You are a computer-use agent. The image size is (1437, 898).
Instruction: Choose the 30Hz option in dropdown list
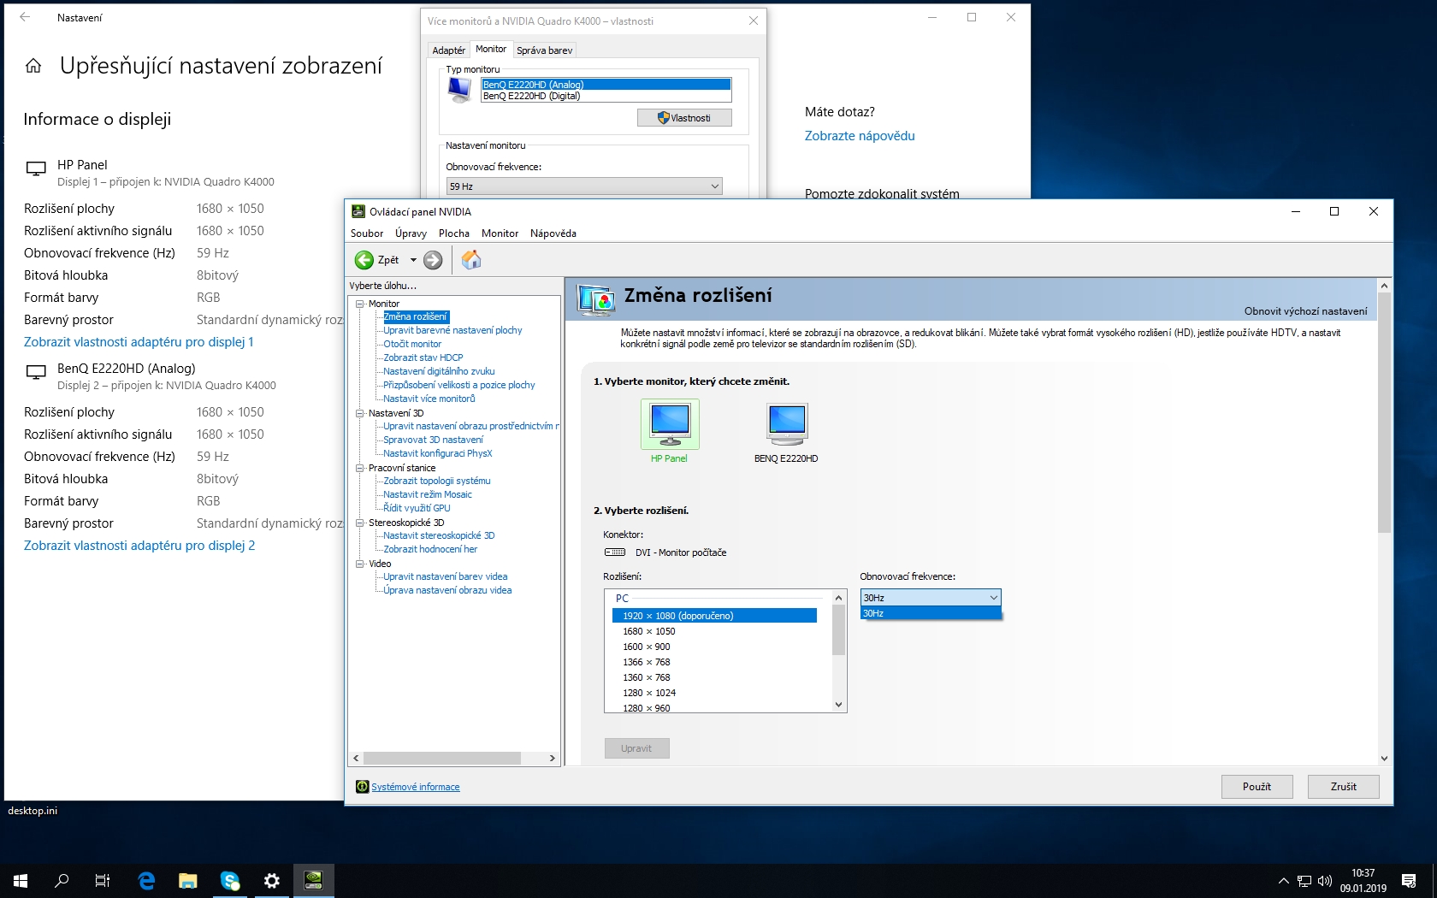tap(930, 613)
